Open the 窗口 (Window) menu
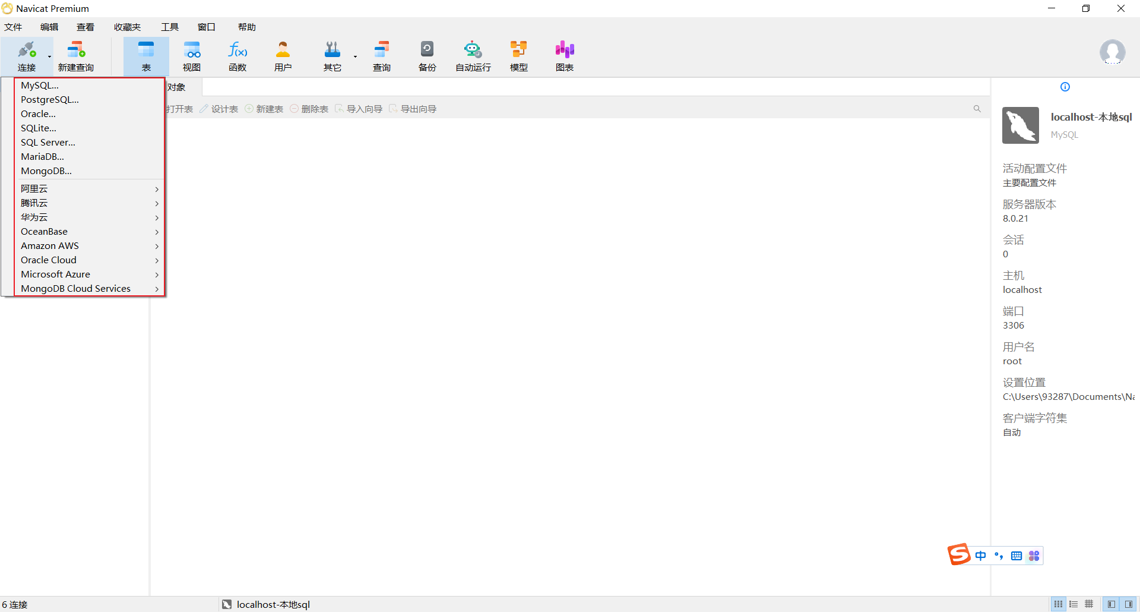 pos(206,27)
